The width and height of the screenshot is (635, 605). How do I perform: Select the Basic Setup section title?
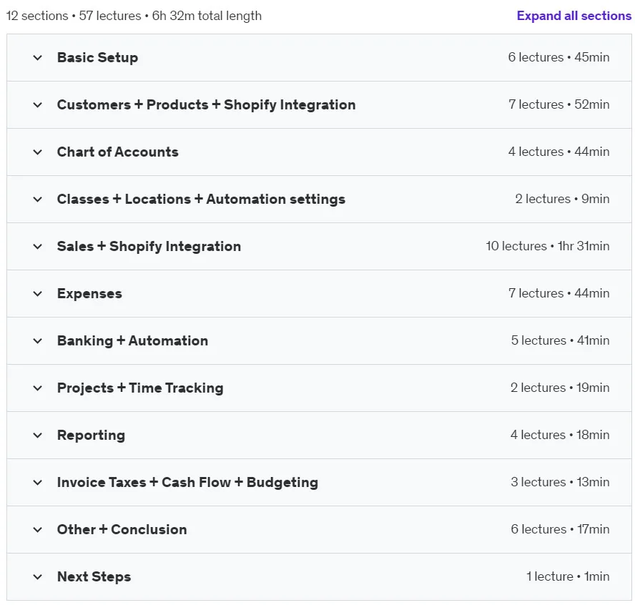tap(97, 57)
